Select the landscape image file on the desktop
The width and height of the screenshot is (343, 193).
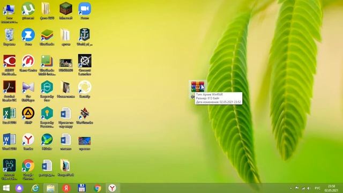[x=85, y=141]
